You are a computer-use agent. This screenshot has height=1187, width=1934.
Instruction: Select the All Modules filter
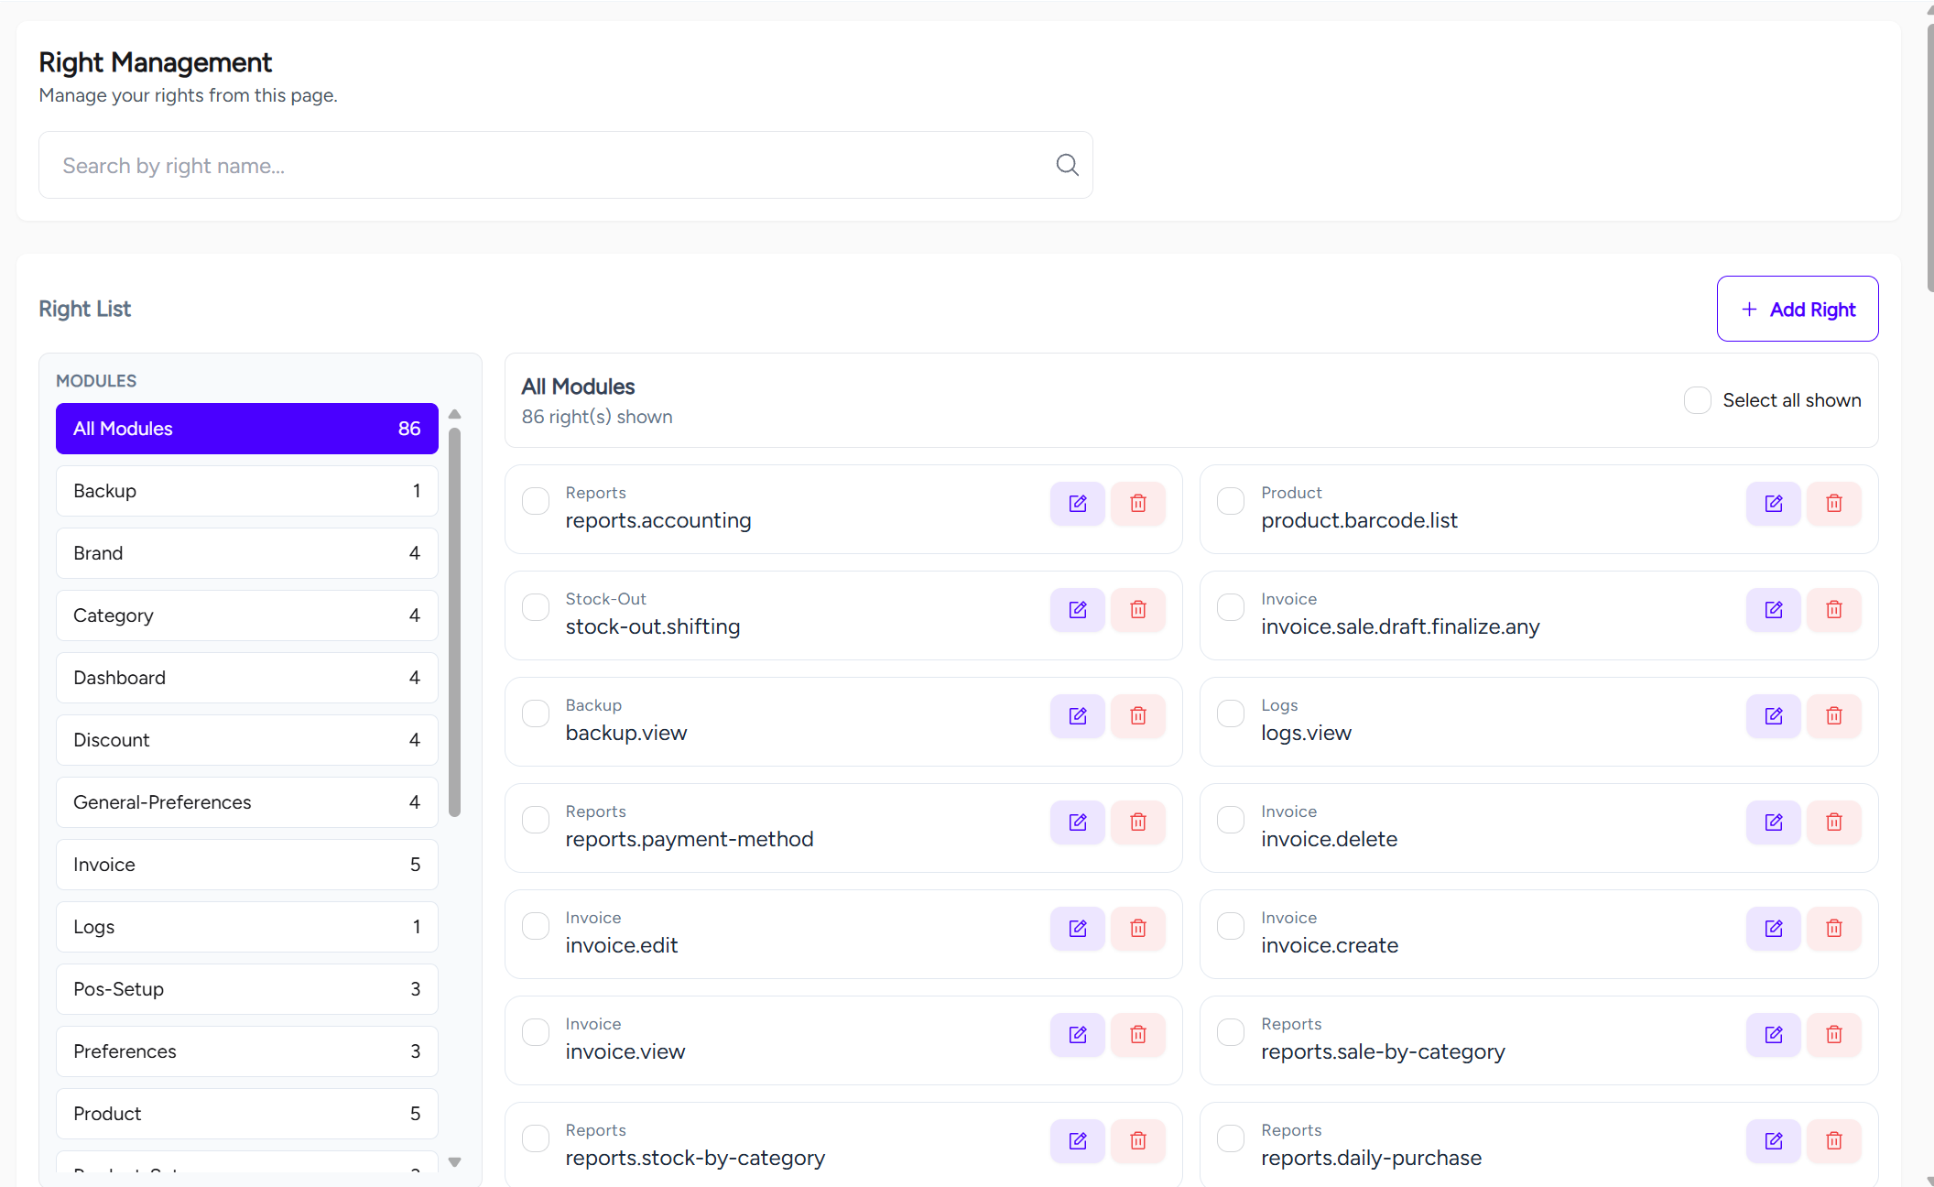(x=247, y=429)
